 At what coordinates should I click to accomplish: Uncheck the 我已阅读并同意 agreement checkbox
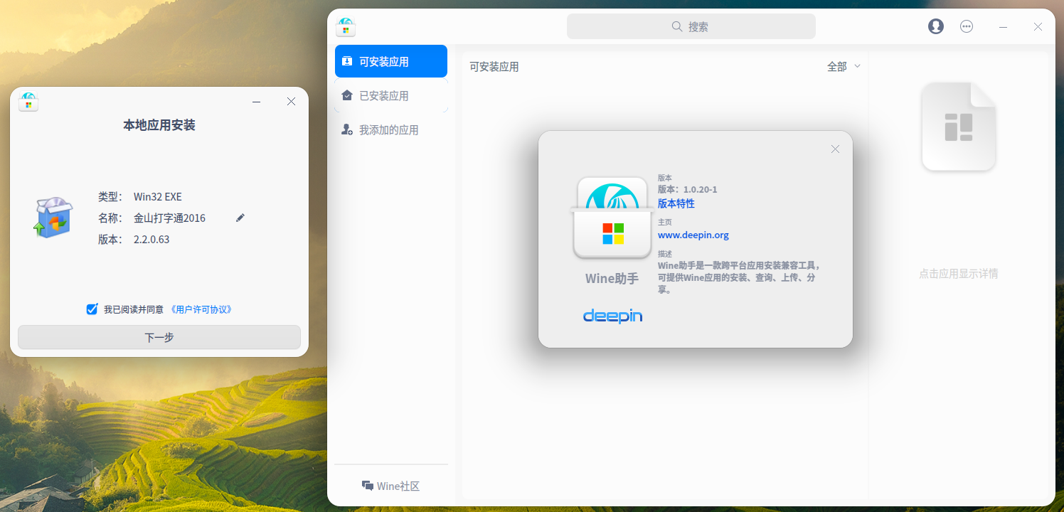coord(92,309)
